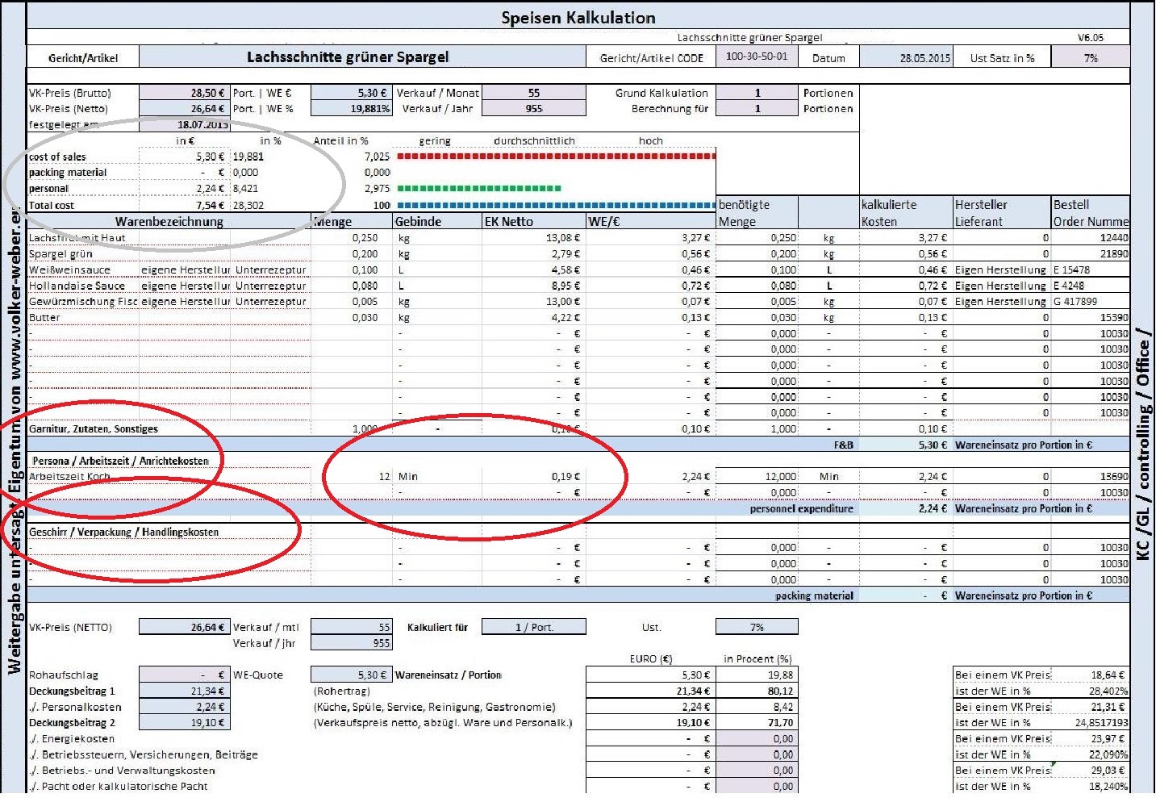Click the VK-Preis (Brutto) value 28,50 €
Image resolution: width=1156 pixels, height=798 pixels.
coord(185,94)
